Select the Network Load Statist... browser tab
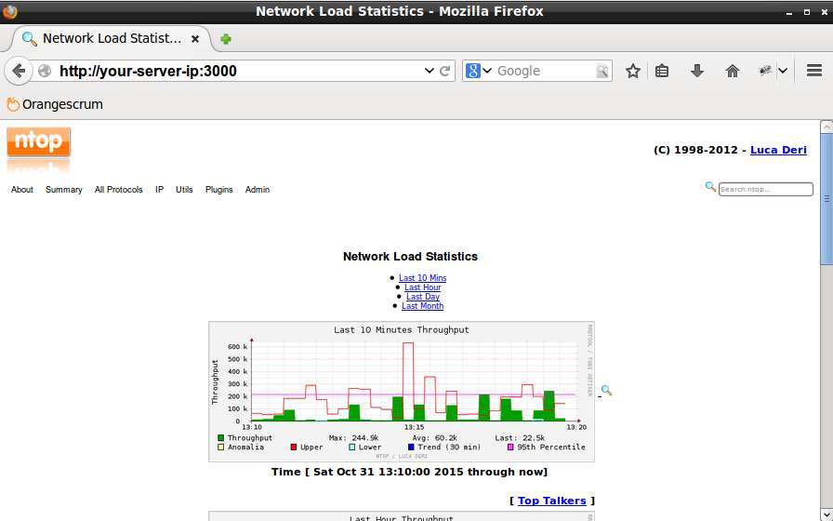The image size is (833, 521). (111, 39)
